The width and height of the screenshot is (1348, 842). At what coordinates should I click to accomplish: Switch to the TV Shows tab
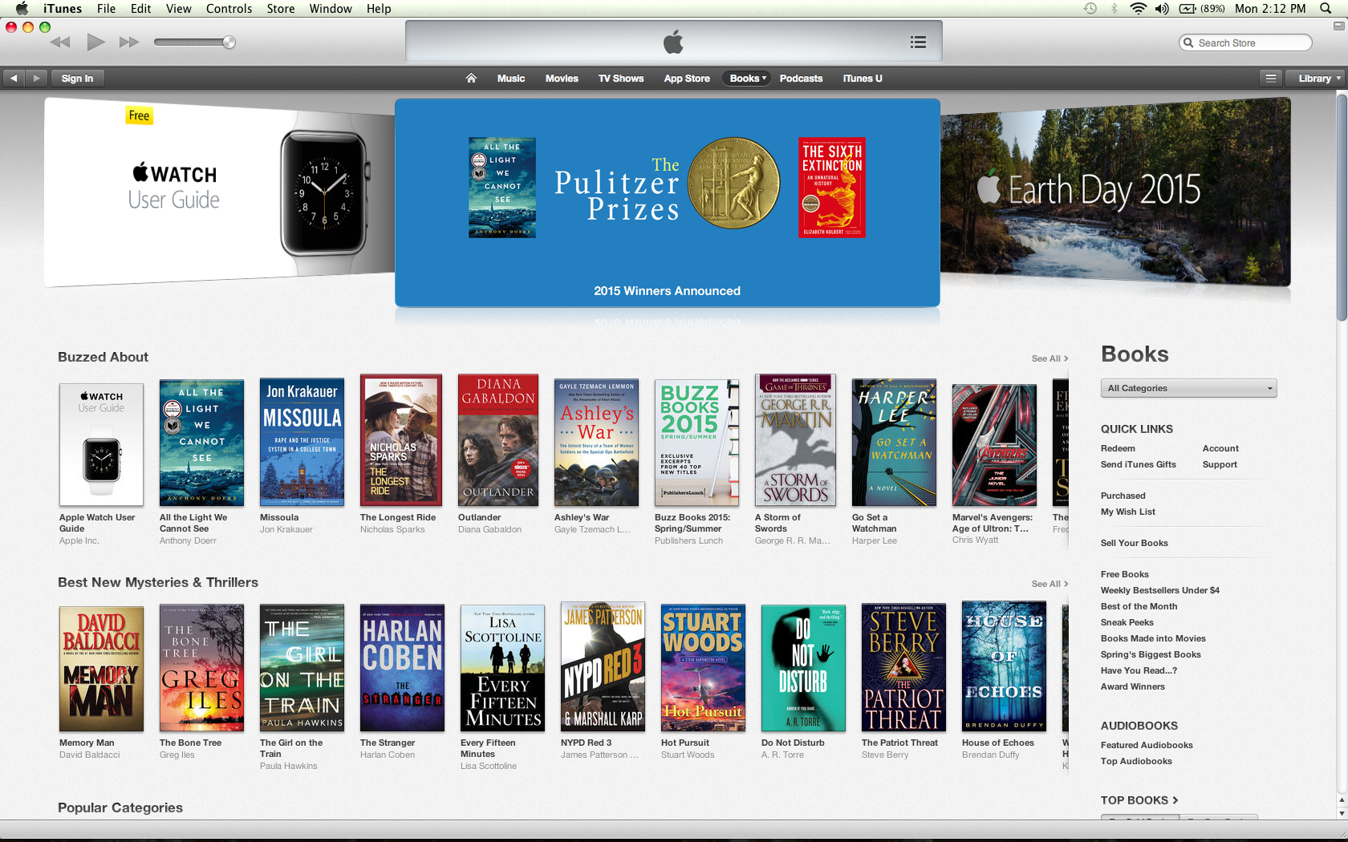621,79
